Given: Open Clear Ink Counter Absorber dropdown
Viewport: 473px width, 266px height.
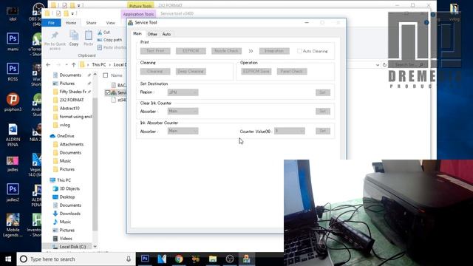Looking at the screenshot, I should pos(183,112).
